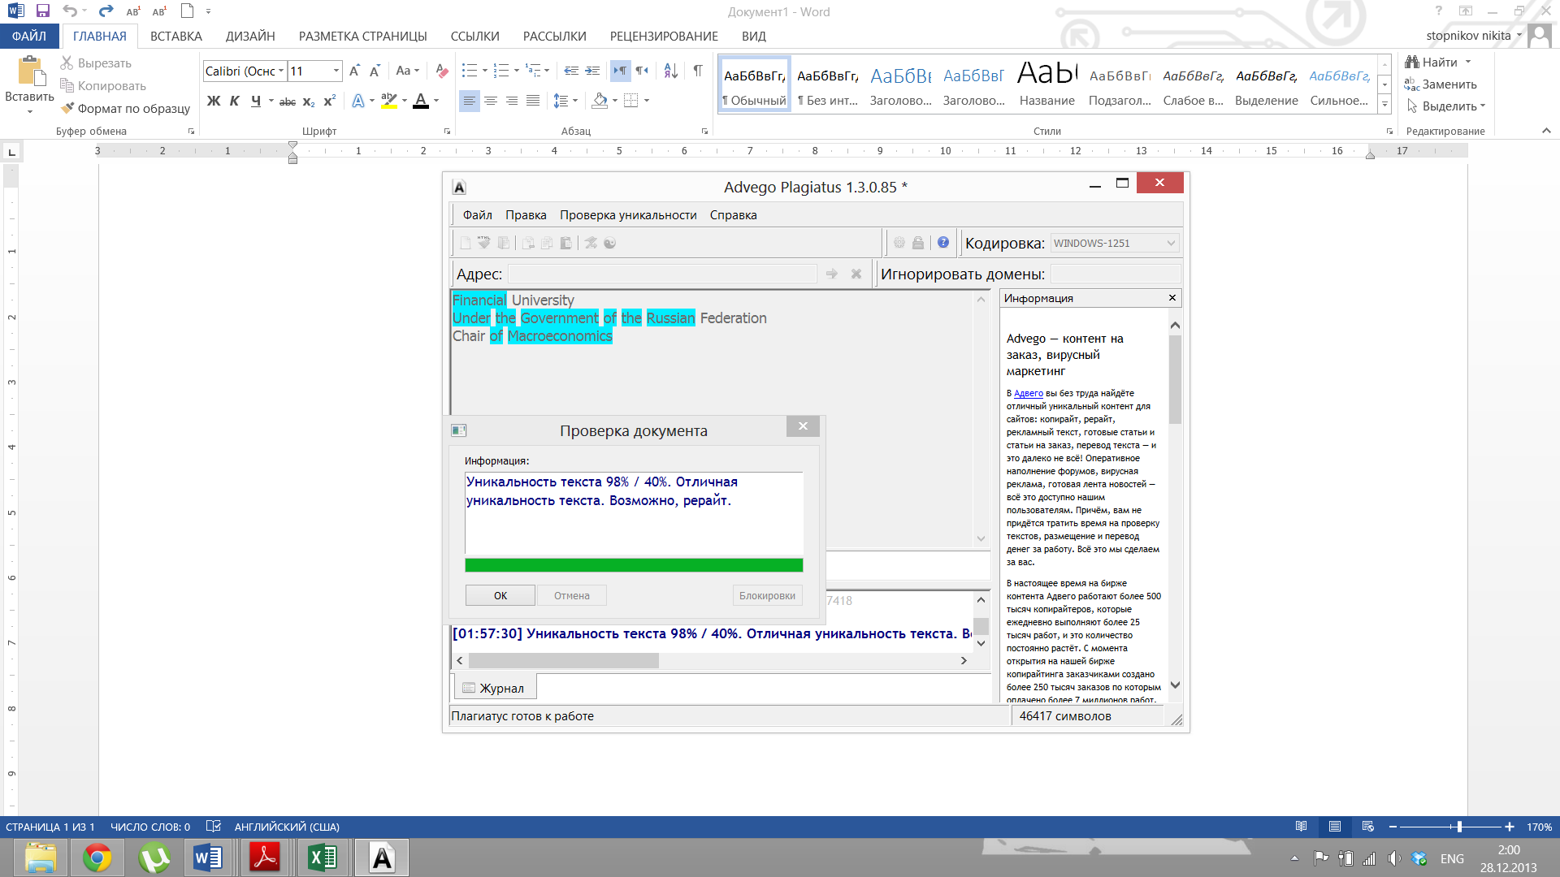Open the Правка menu in Advego

pyautogui.click(x=526, y=214)
